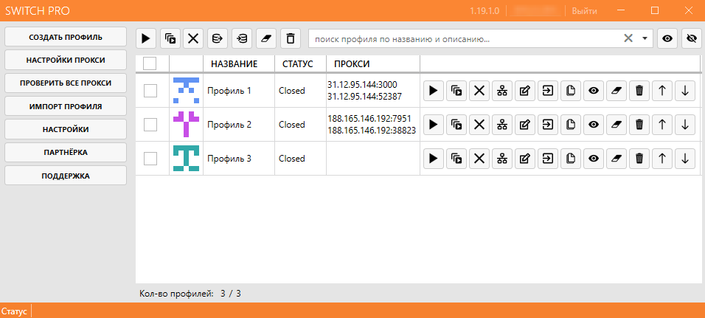The image size is (705, 318).
Task: Click export arrow icon for Профиль 2
Action: click(548, 125)
